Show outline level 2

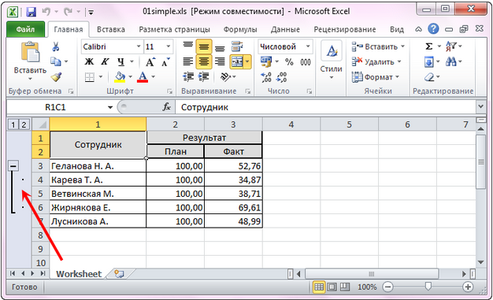click(24, 124)
